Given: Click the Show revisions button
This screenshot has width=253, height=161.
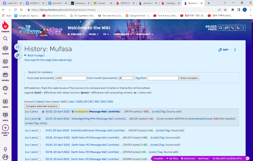Looking at the screenshot, I should point(189,78).
